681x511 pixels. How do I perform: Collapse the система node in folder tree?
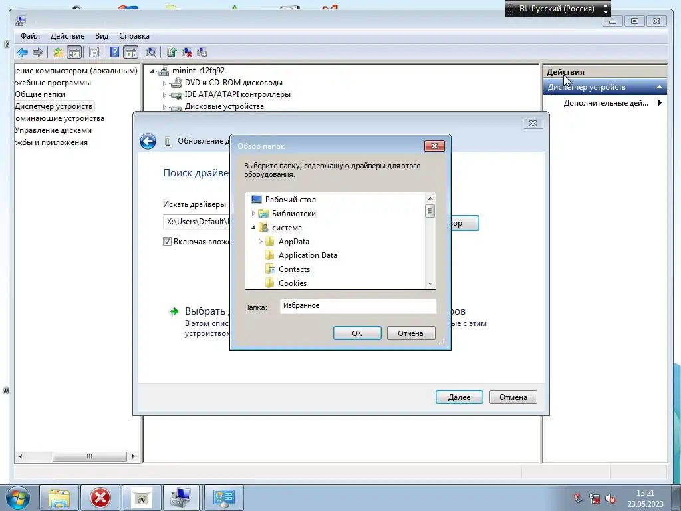point(253,228)
